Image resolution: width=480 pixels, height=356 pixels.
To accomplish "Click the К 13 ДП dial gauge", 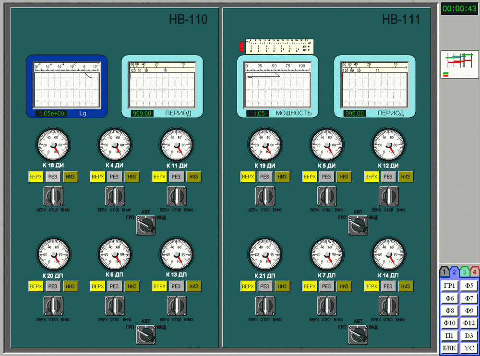I will pyautogui.click(x=177, y=254).
